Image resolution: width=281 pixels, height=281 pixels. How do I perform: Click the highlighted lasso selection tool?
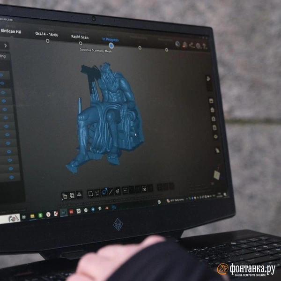[104, 192]
